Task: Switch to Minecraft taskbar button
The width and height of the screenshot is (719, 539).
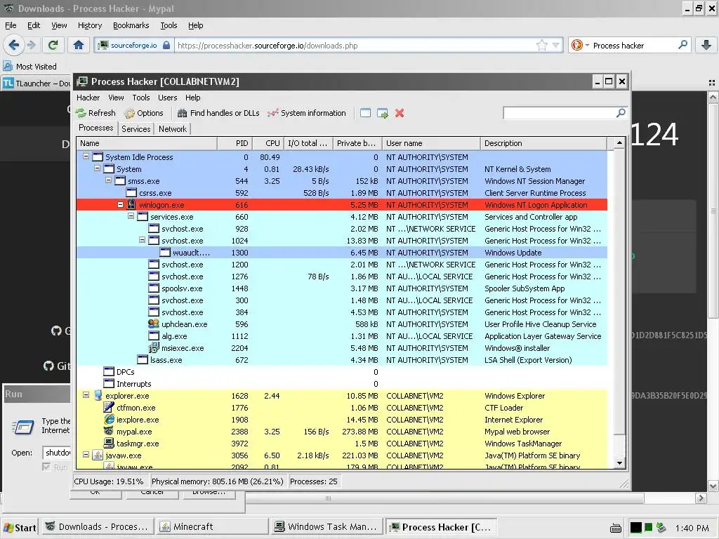Action: click(x=212, y=527)
